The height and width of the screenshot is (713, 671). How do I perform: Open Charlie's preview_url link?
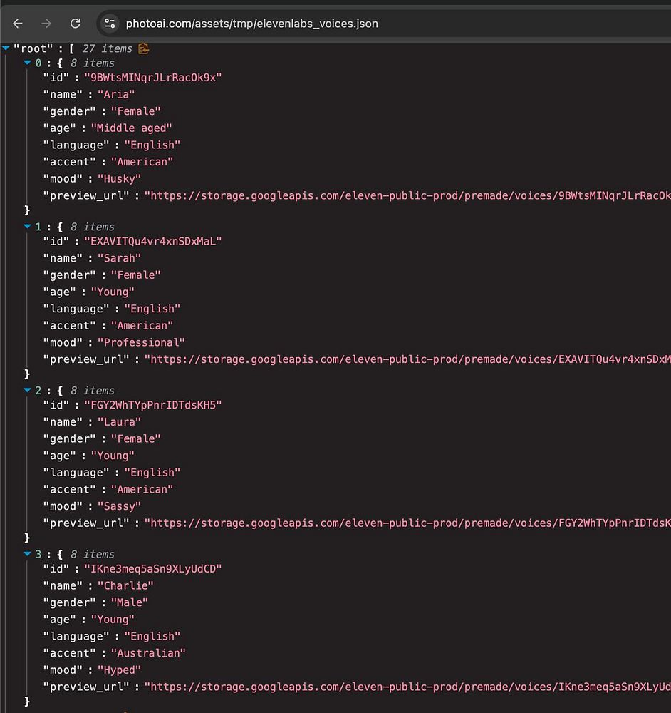(407, 687)
